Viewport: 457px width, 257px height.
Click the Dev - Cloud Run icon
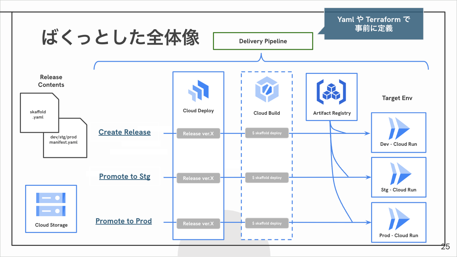[399, 128]
